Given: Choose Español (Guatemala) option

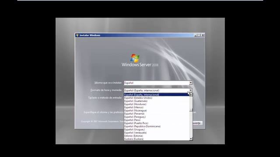Looking at the screenshot, I should pos(157,101).
